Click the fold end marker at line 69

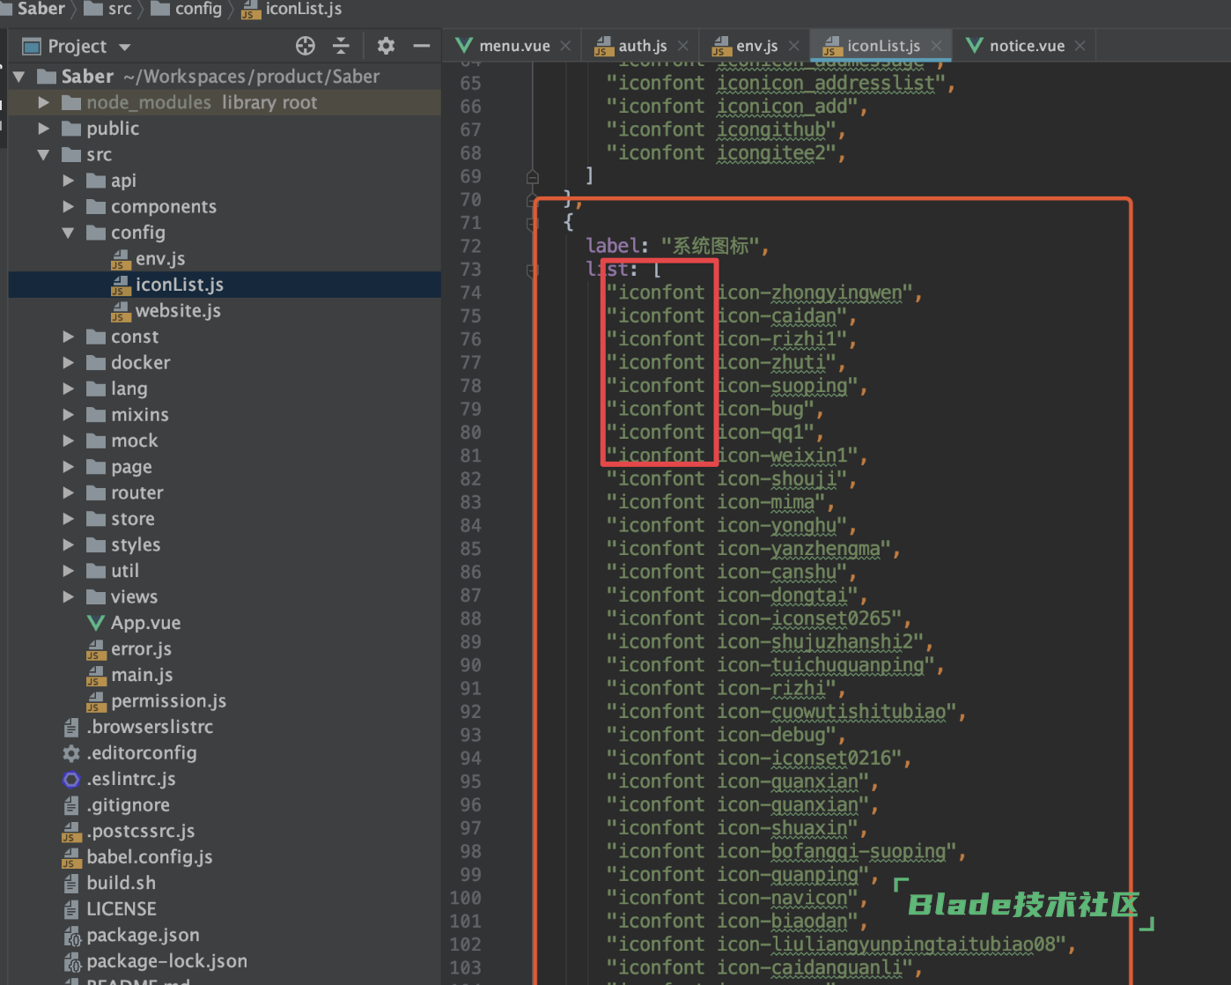(532, 177)
